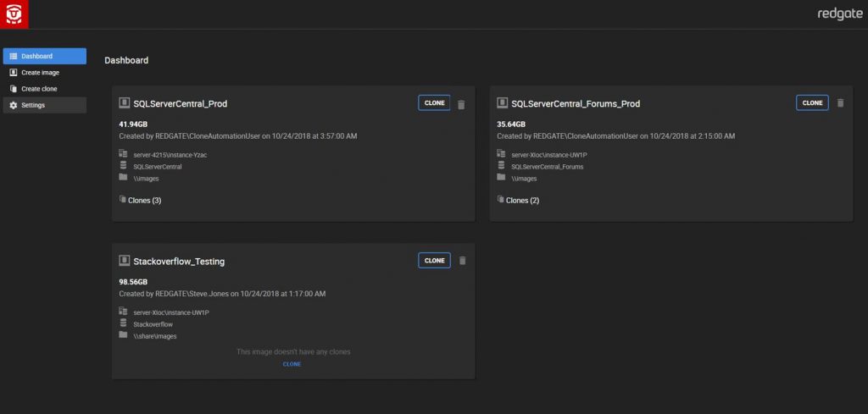
Task: Click the \\share\images path text
Action: 155,336
